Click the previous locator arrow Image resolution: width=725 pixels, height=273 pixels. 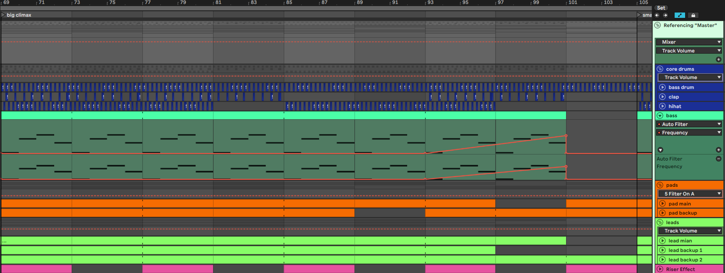(x=657, y=15)
